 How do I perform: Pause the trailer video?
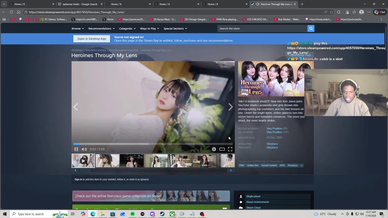coord(76,149)
